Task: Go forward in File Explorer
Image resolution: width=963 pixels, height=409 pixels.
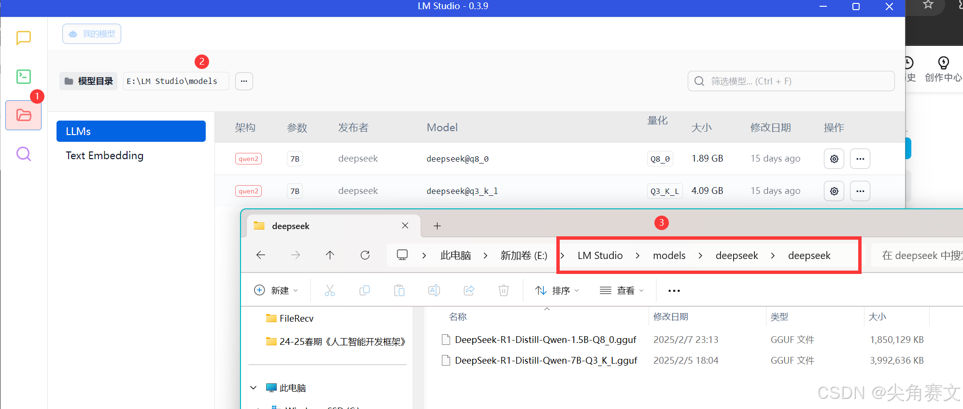Action: click(x=296, y=255)
